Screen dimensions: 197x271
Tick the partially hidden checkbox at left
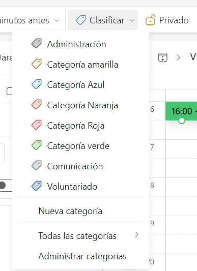tap(9, 91)
